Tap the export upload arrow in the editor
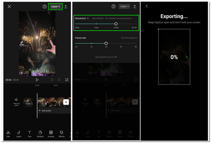Screen dimensions: 211x143 [x=66, y=6]
